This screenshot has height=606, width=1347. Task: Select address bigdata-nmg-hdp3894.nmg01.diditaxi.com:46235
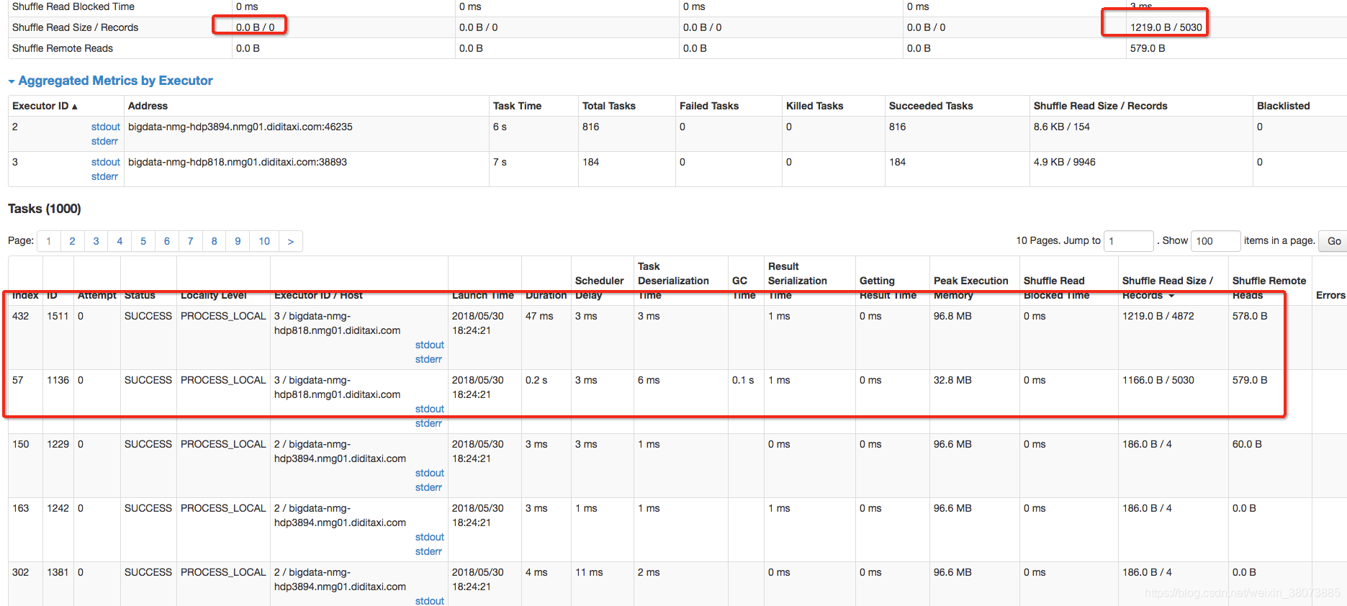(240, 127)
